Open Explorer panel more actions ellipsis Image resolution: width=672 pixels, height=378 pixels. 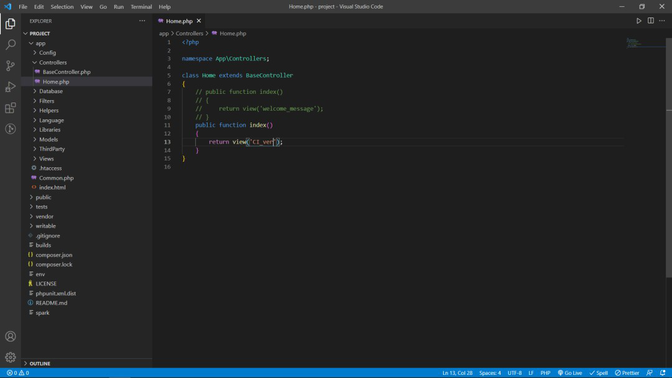click(142, 21)
